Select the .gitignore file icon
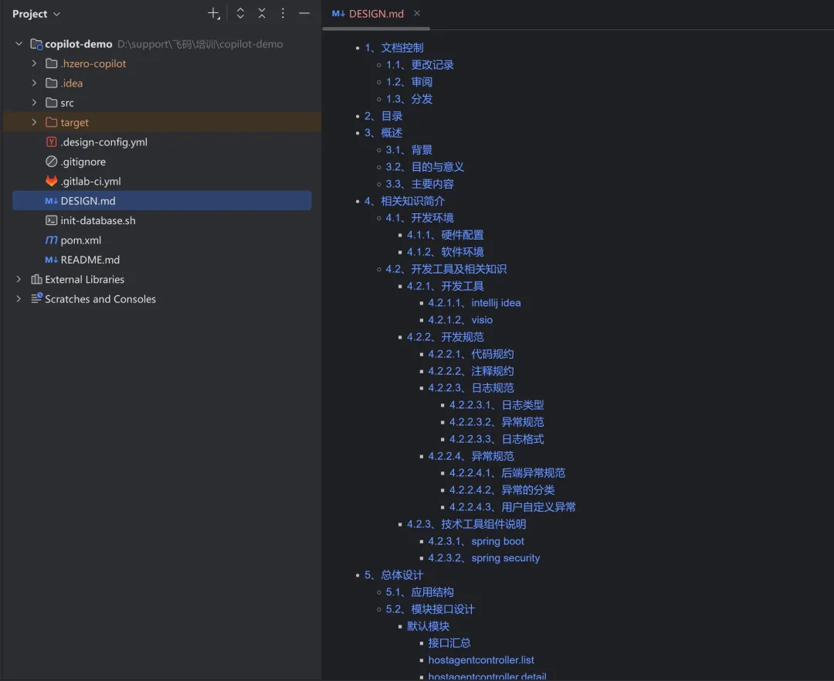 click(52, 162)
